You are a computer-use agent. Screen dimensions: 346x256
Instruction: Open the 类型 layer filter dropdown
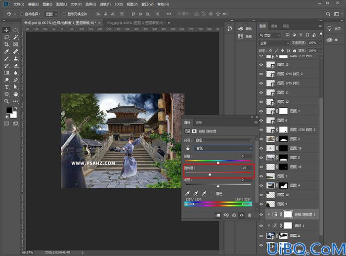tap(270, 35)
